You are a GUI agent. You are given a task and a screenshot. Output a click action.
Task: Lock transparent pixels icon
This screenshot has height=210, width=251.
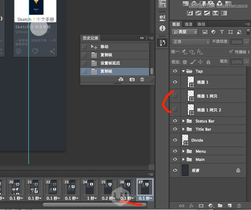(185, 62)
